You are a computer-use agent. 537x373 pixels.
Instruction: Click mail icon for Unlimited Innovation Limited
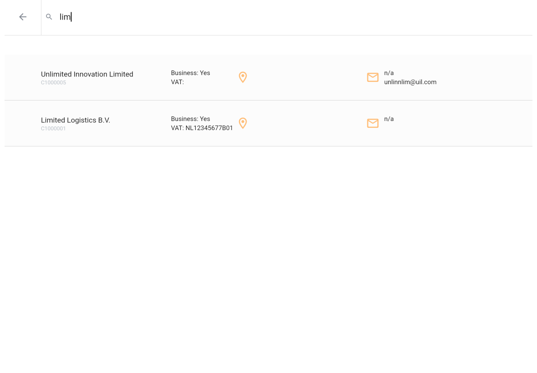(x=373, y=77)
